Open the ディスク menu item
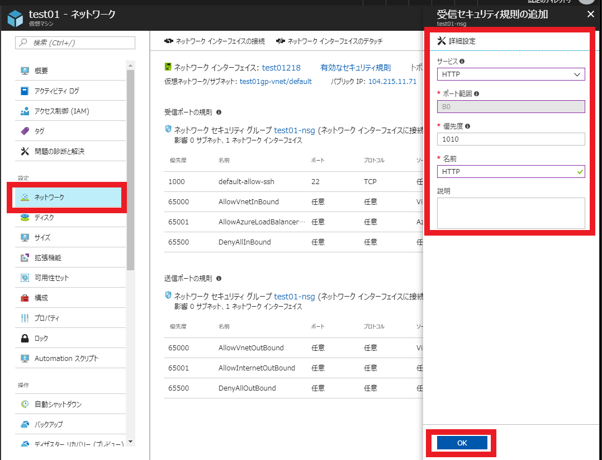Viewport: 602px width, 460px height. pyautogui.click(x=70, y=218)
